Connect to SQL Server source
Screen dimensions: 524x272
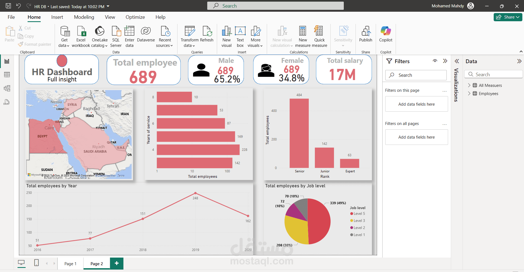[x=116, y=37]
